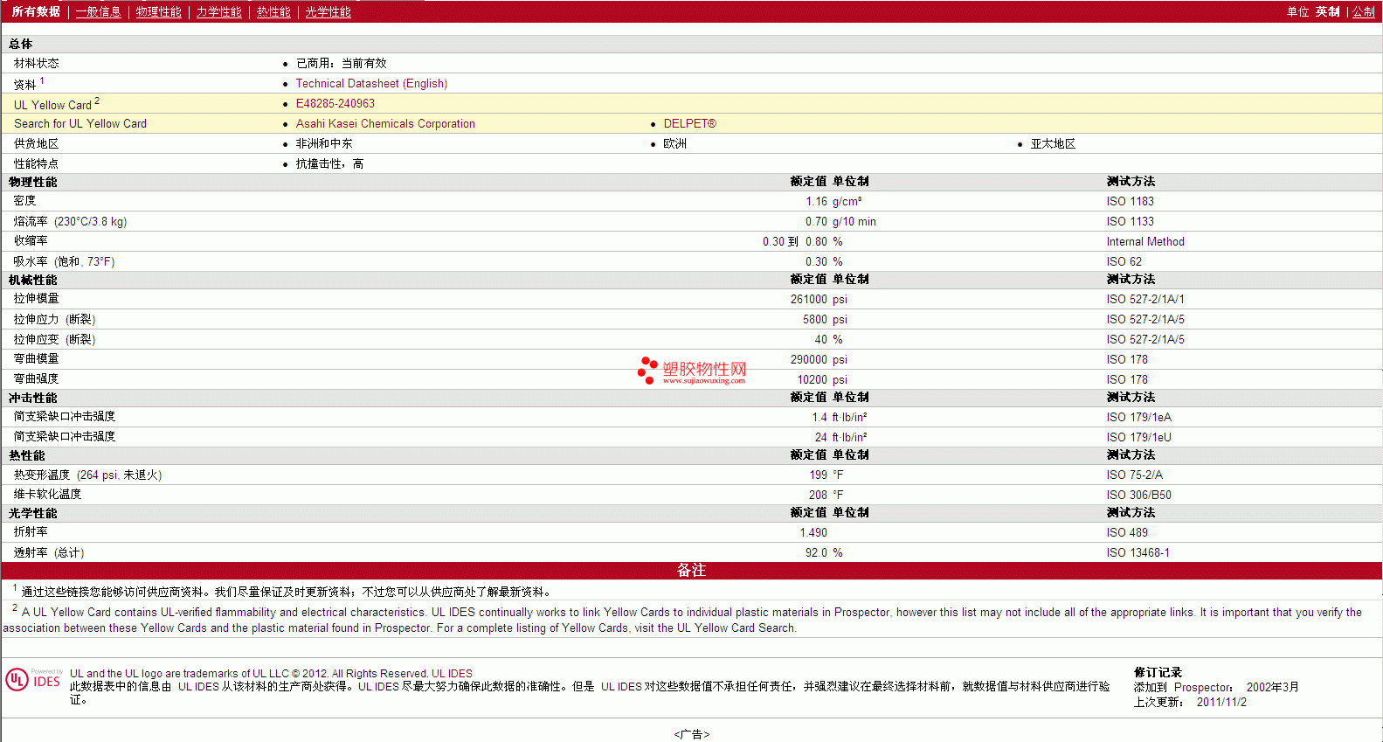Select the 拉伸模量 value 261000
The height and width of the screenshot is (742, 1383).
click(x=809, y=299)
